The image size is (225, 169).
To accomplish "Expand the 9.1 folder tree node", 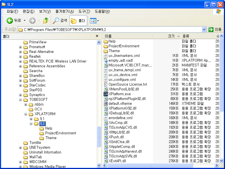I will pyautogui.click(x=31, y=119).
